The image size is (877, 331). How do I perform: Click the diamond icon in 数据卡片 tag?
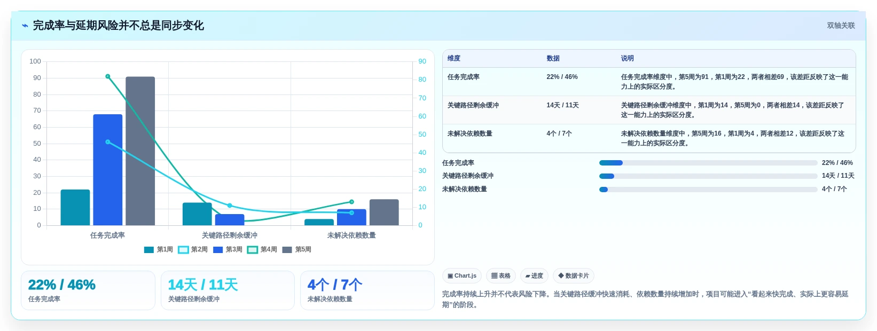[x=561, y=276]
